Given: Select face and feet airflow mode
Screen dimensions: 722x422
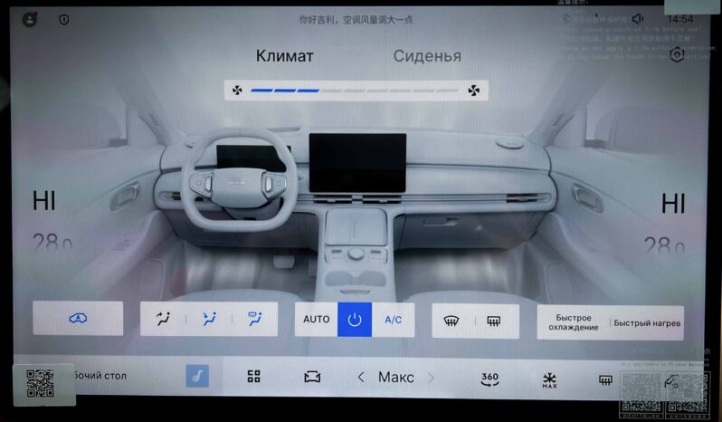Looking at the screenshot, I should pos(209,319).
